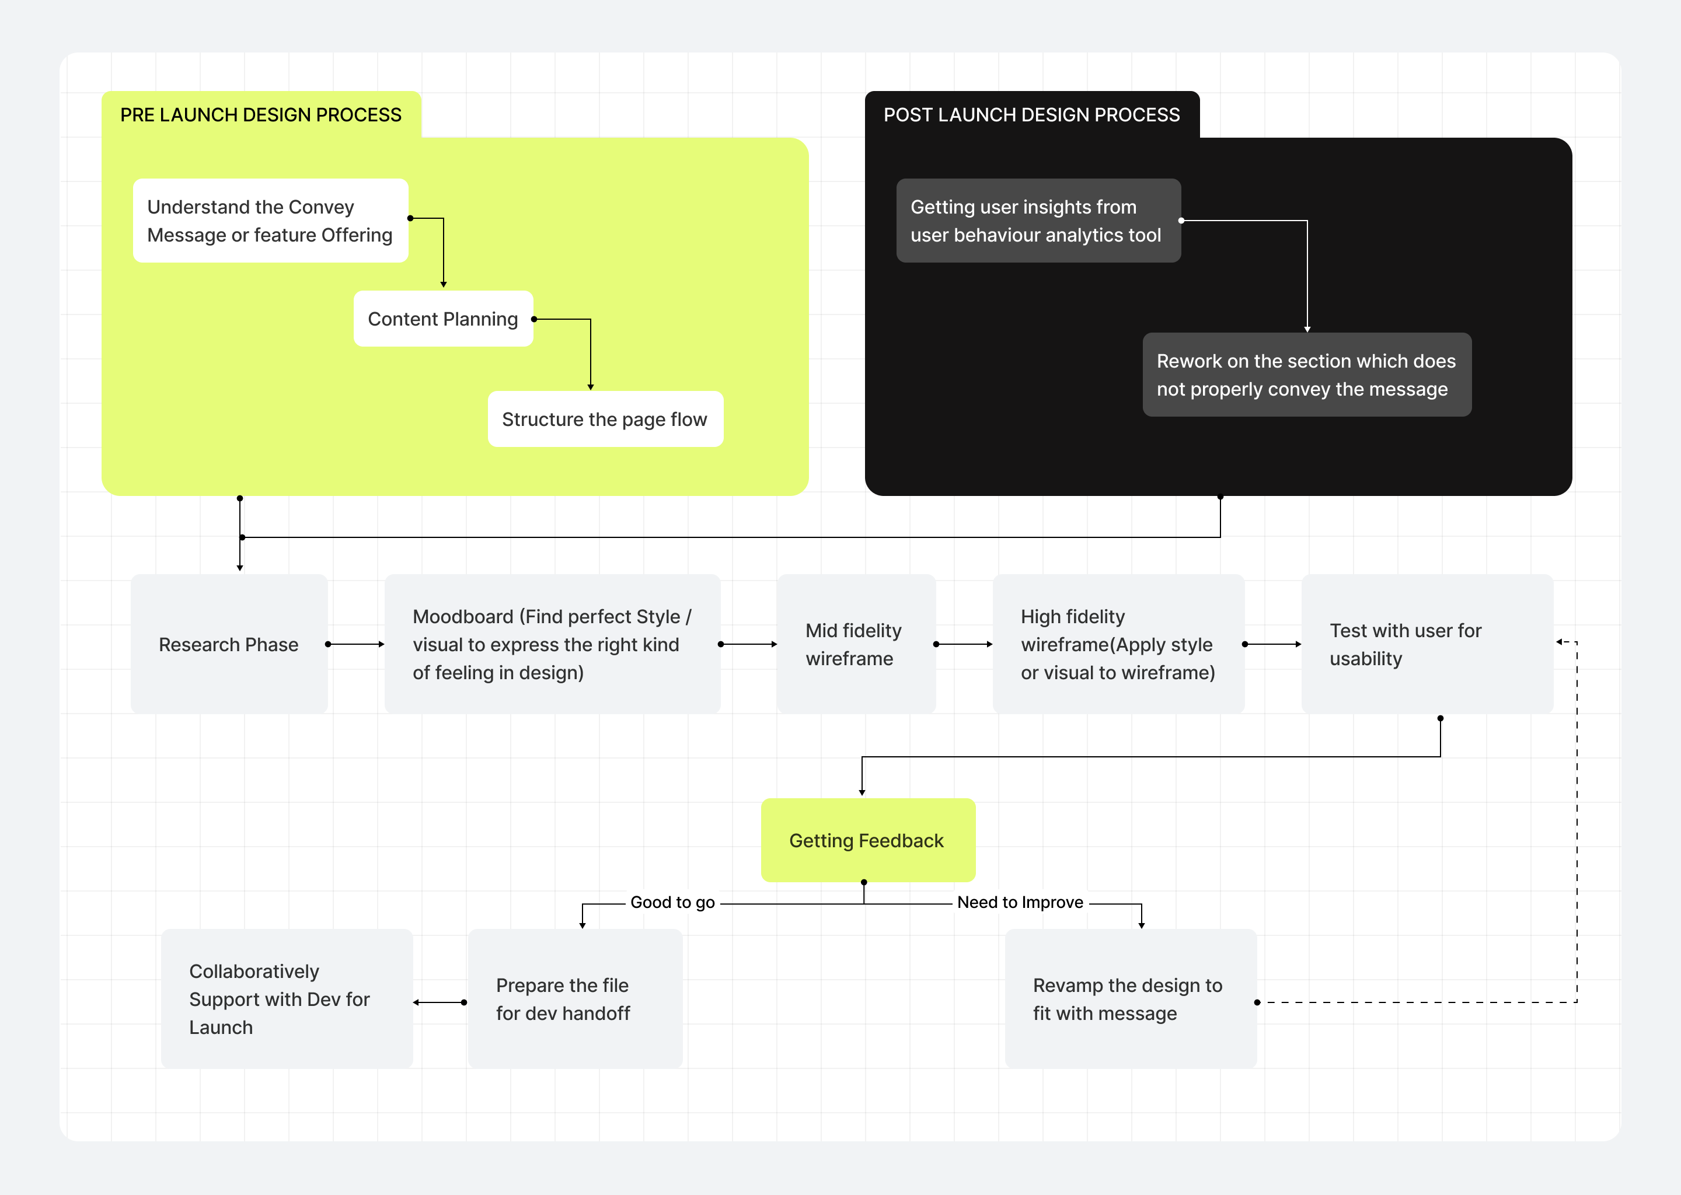Image resolution: width=1681 pixels, height=1195 pixels.
Task: Select the Structure the page flow card
Action: [x=604, y=419]
